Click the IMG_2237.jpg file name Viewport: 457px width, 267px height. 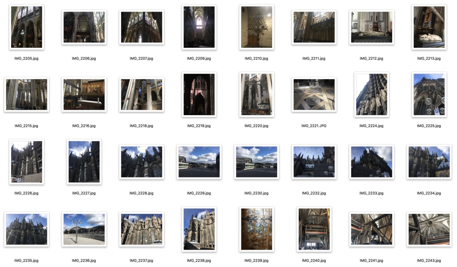coord(141,260)
